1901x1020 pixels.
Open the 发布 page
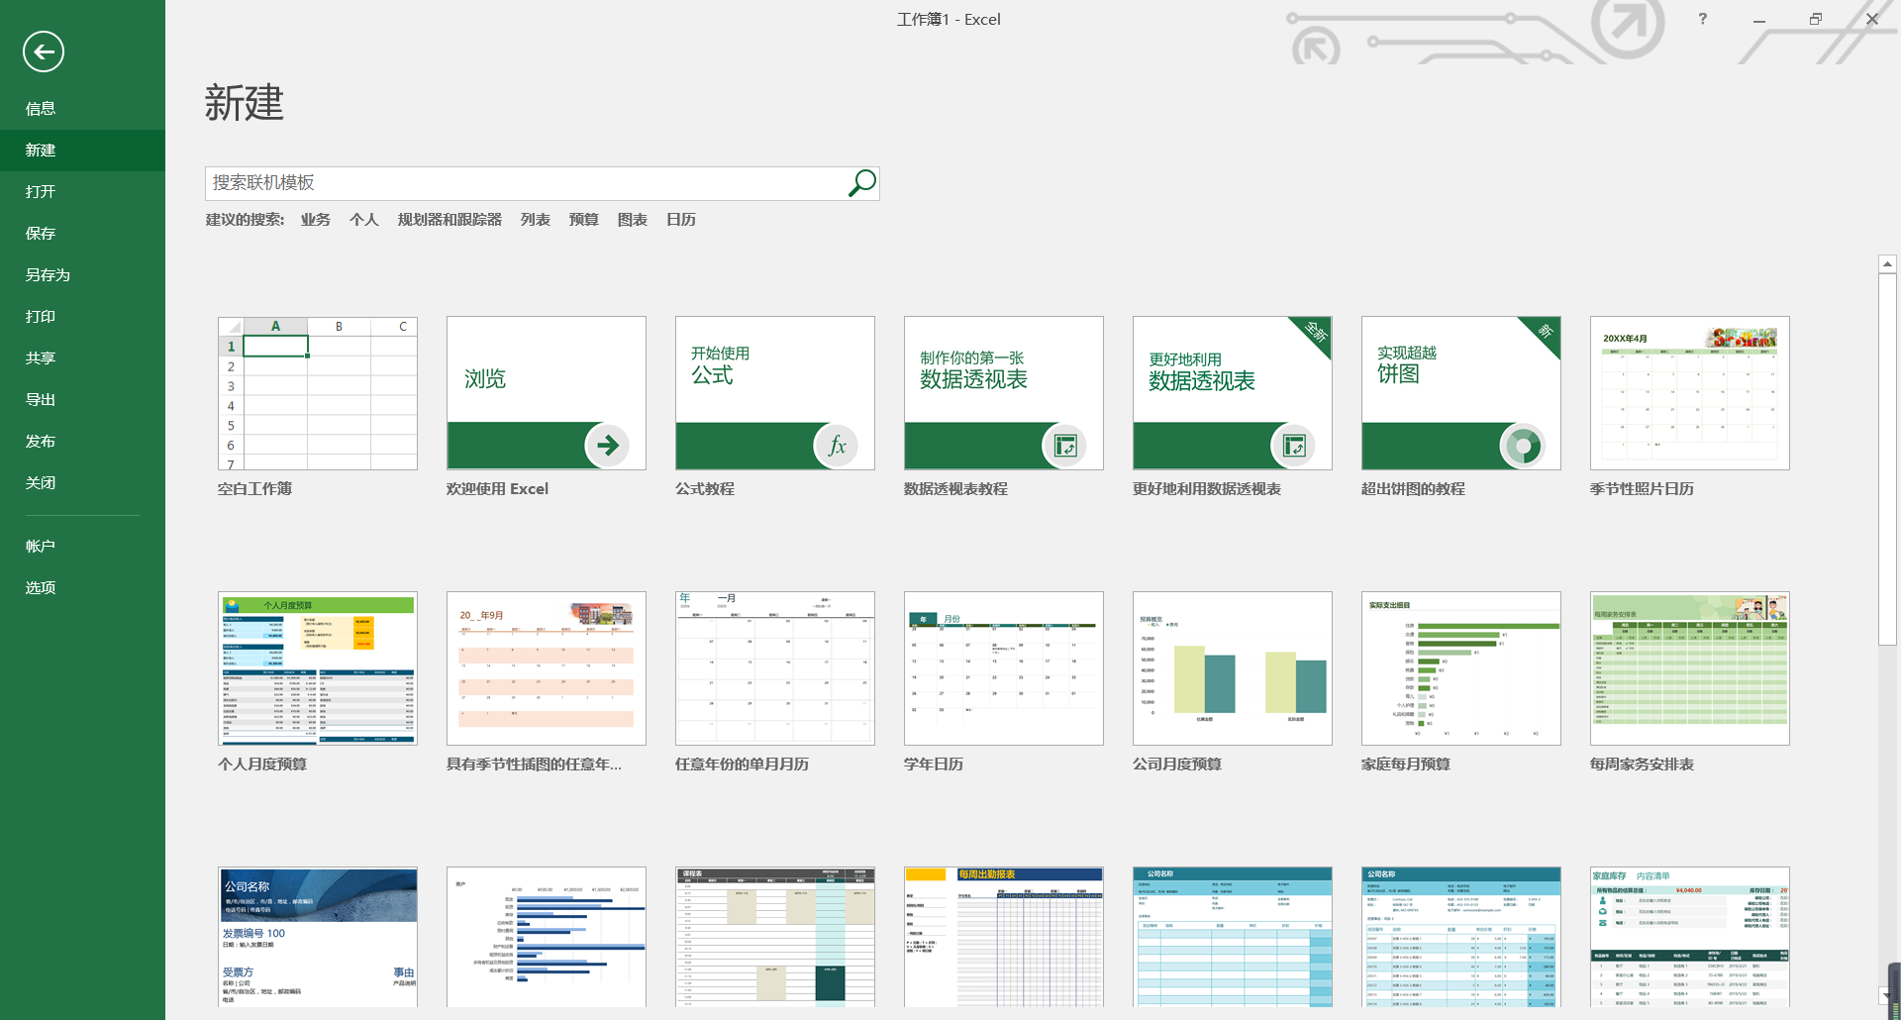coord(82,442)
